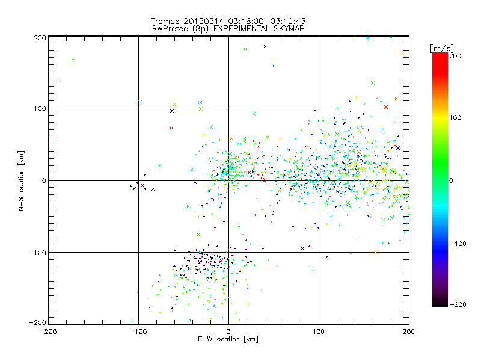Click the plot title 'Tromsø 20150514 03:18:00-03:19:43'

click(228, 21)
